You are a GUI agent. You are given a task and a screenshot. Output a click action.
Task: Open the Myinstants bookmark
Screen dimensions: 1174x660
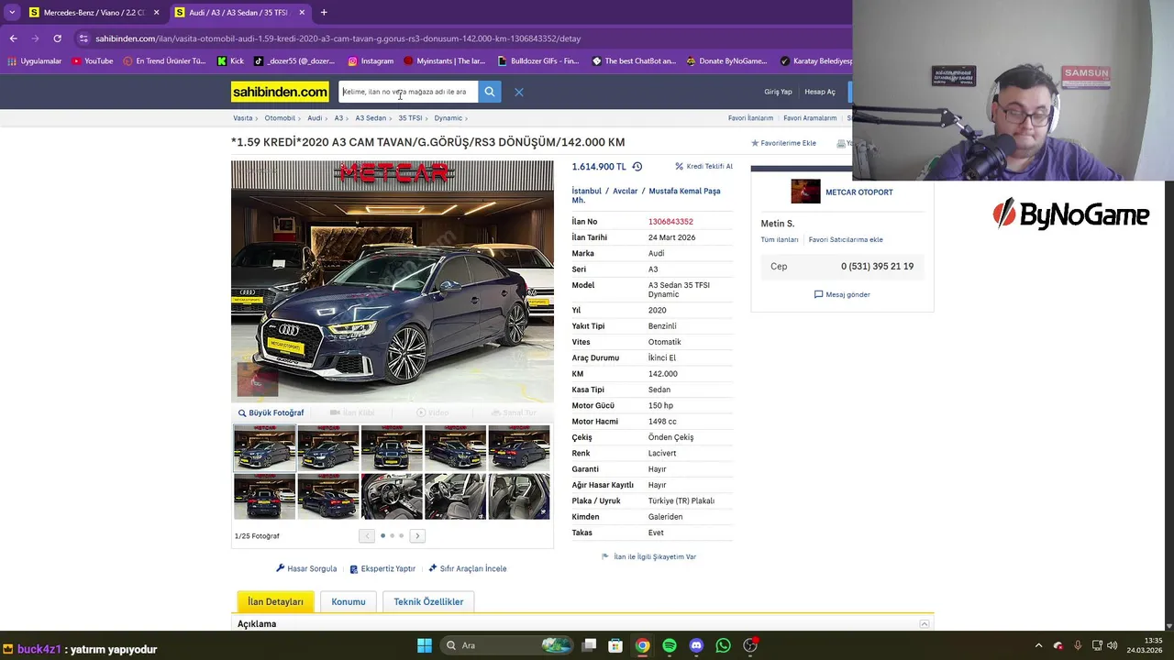point(444,61)
